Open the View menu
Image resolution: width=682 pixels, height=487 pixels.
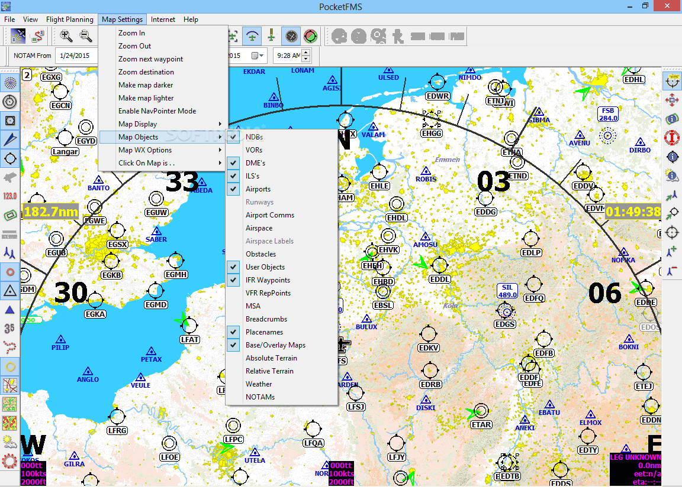click(30, 19)
